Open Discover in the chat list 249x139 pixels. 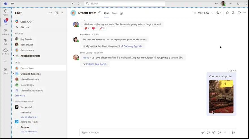(25, 27)
